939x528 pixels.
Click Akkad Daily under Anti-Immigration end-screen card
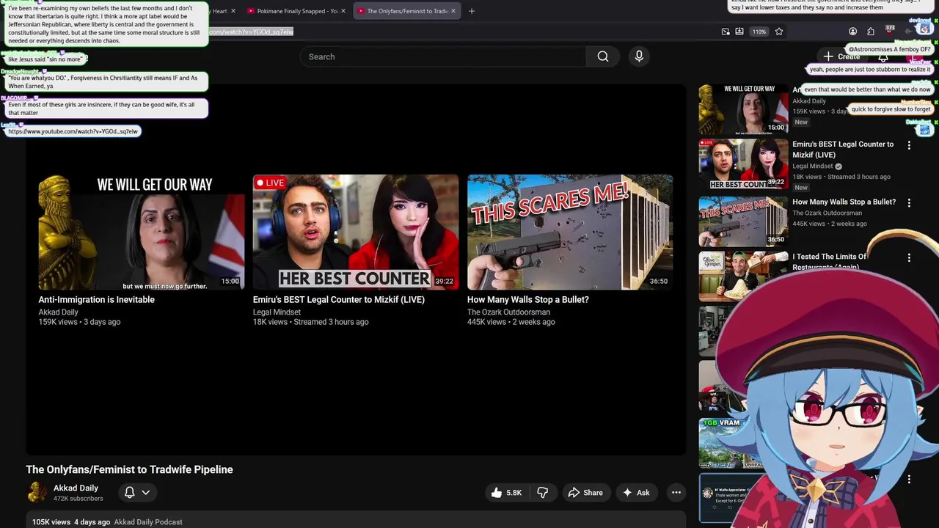59,312
